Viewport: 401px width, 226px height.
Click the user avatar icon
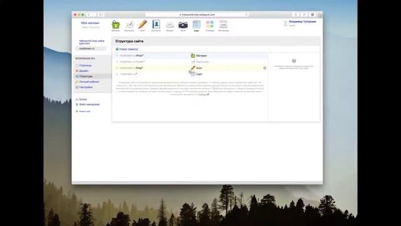click(x=286, y=23)
